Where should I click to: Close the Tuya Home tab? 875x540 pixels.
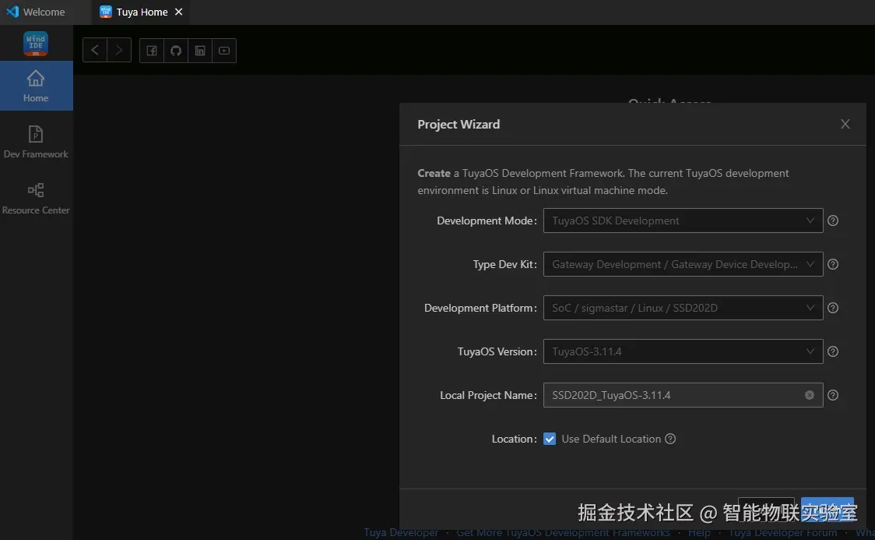click(178, 12)
